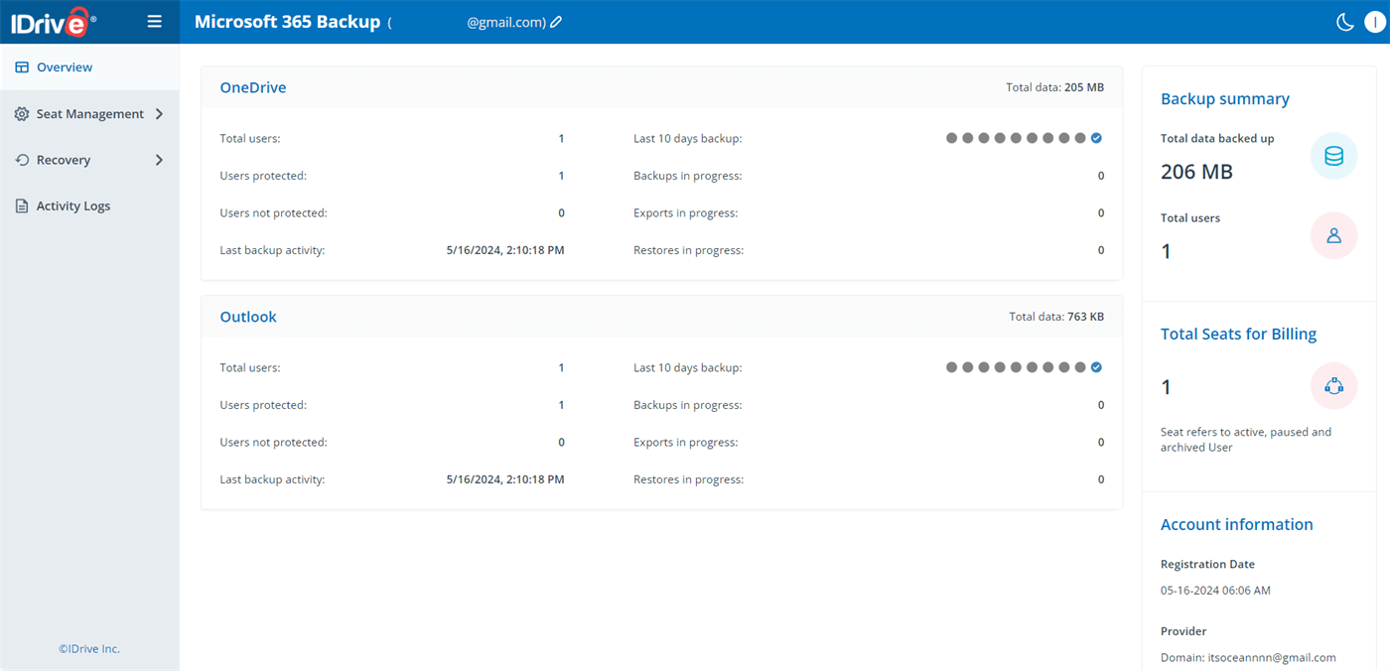Click the Seat Management gear icon
This screenshot has height=671, width=1390.
pos(22,114)
